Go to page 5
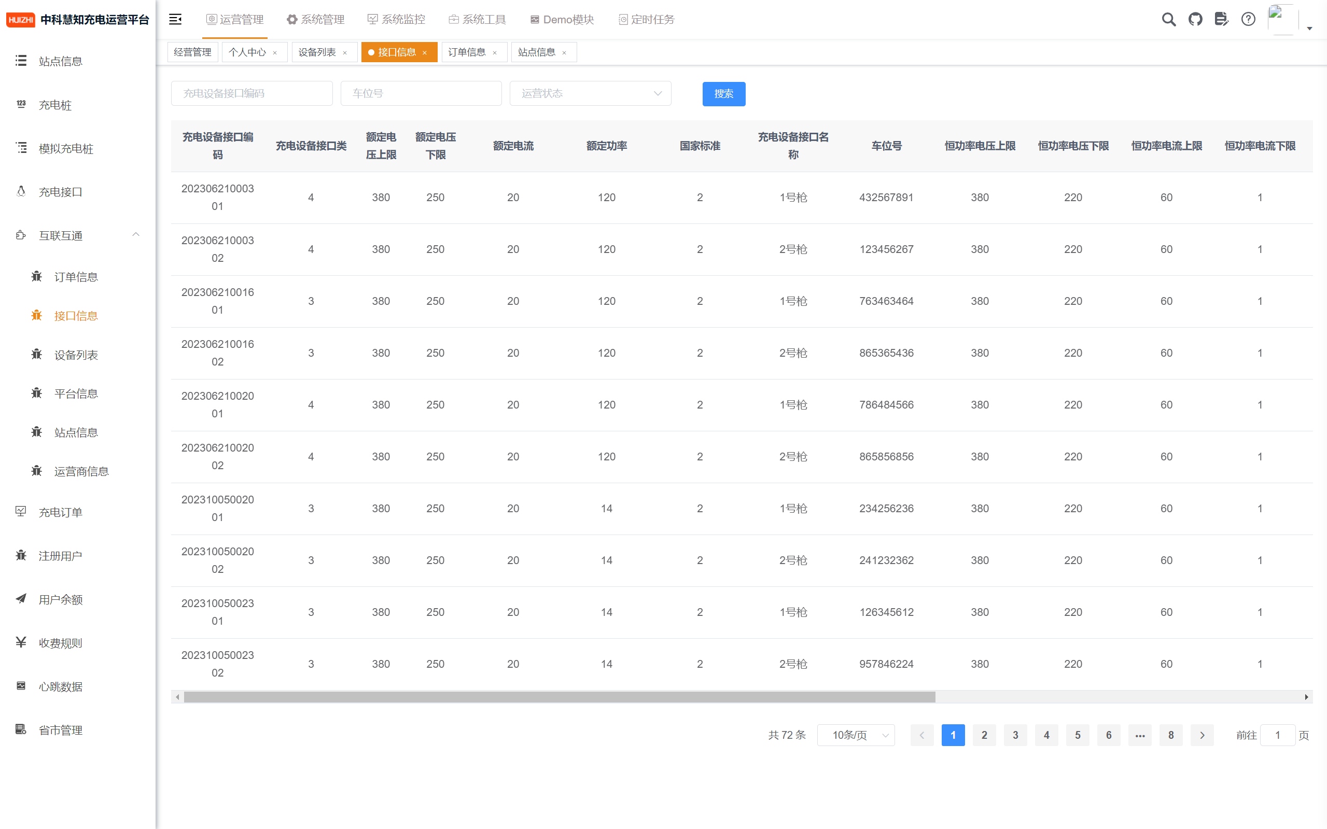1327x829 pixels. coord(1078,735)
